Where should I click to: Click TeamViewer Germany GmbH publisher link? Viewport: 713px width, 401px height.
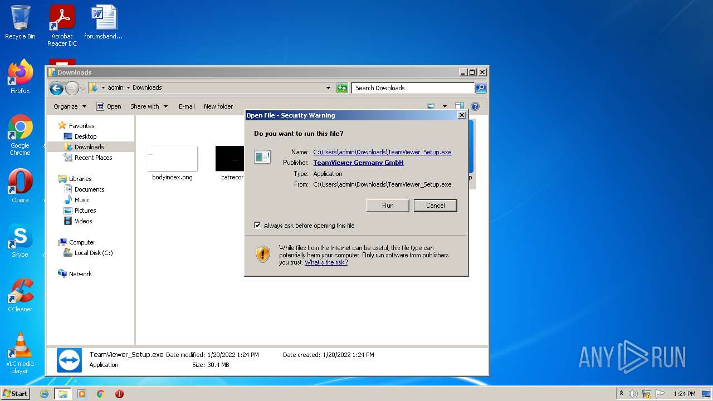coord(358,163)
